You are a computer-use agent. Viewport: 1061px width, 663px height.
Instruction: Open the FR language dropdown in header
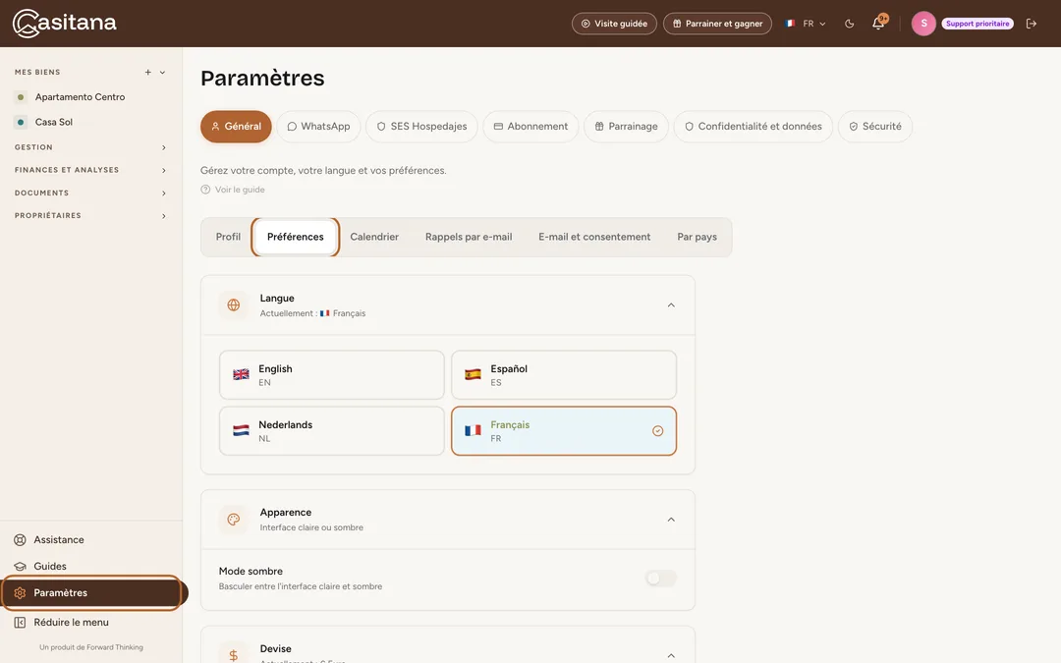pyautogui.click(x=806, y=24)
